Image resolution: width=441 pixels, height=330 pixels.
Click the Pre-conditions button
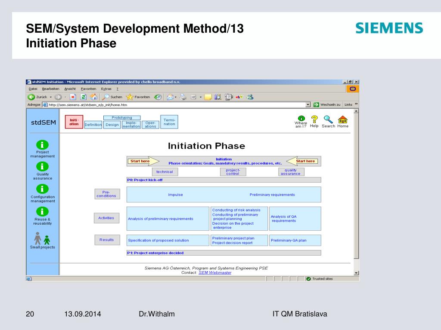[107, 194]
